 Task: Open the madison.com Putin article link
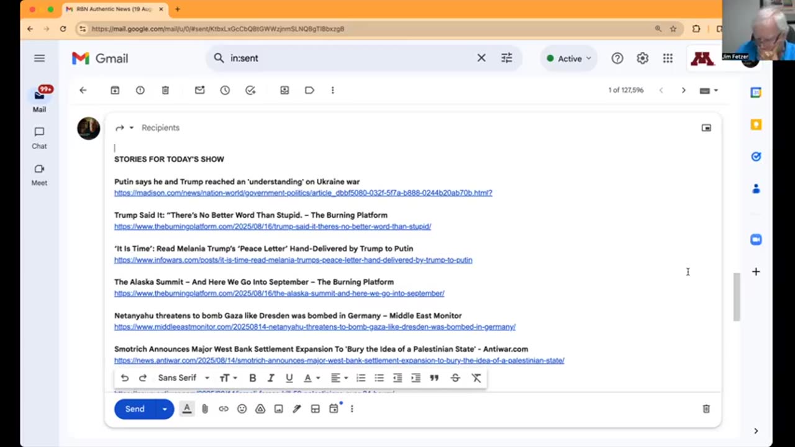coord(303,193)
